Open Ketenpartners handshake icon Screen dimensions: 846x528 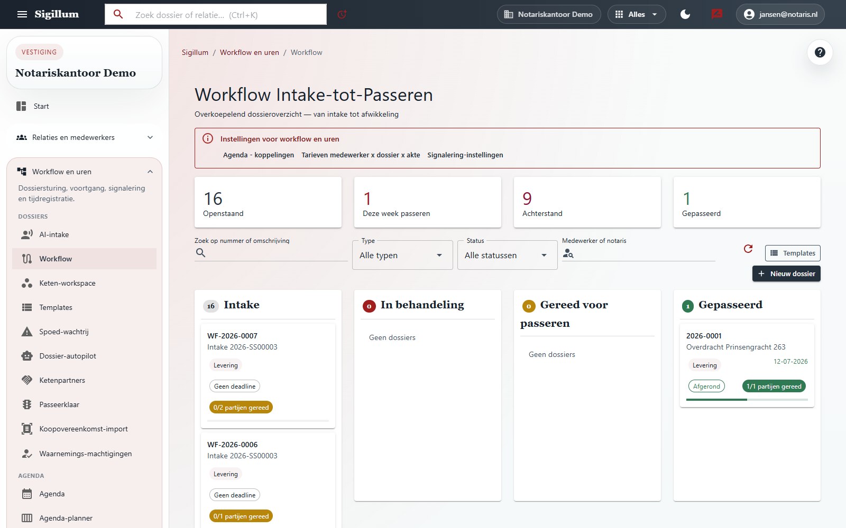pyautogui.click(x=27, y=380)
